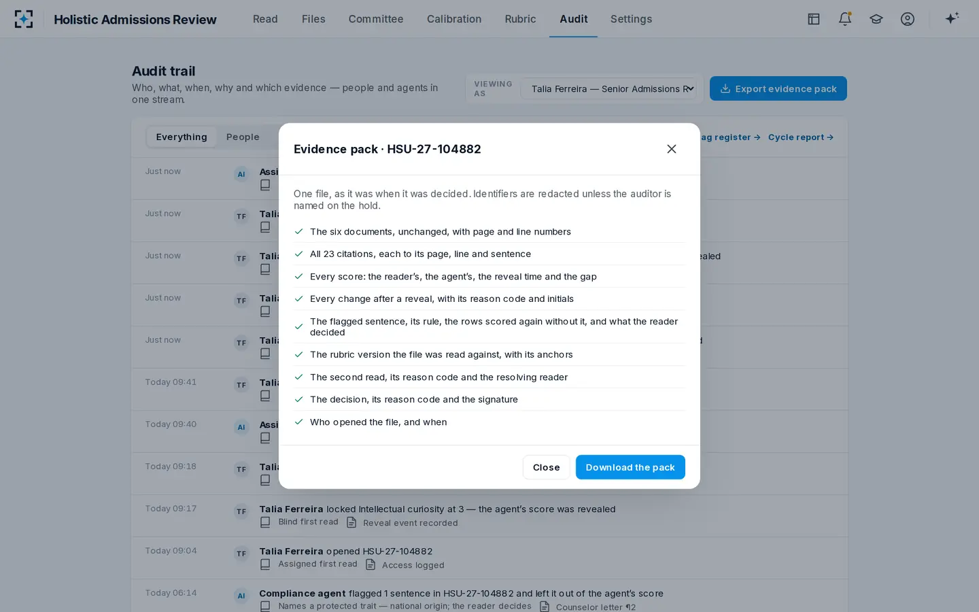The width and height of the screenshot is (979, 612).
Task: Click "The rubric version" checklist line
Action: 489,355
